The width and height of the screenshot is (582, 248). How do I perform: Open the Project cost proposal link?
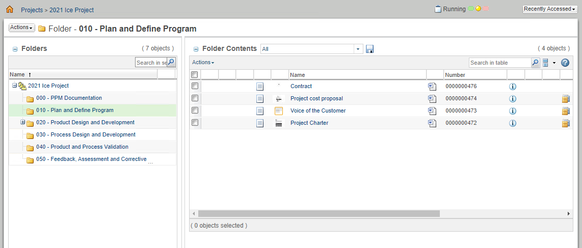316,98
